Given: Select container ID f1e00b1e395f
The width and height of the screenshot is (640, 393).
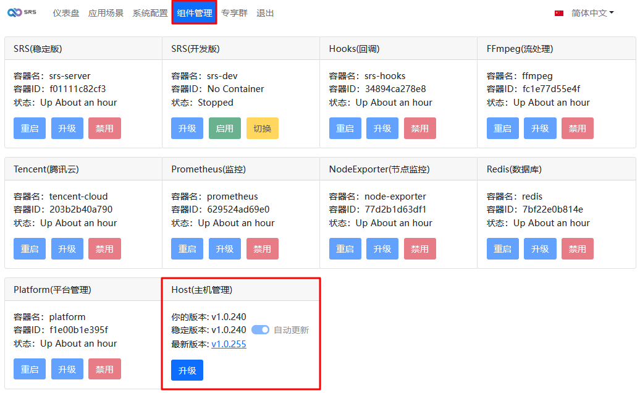Looking at the screenshot, I should (79, 330).
